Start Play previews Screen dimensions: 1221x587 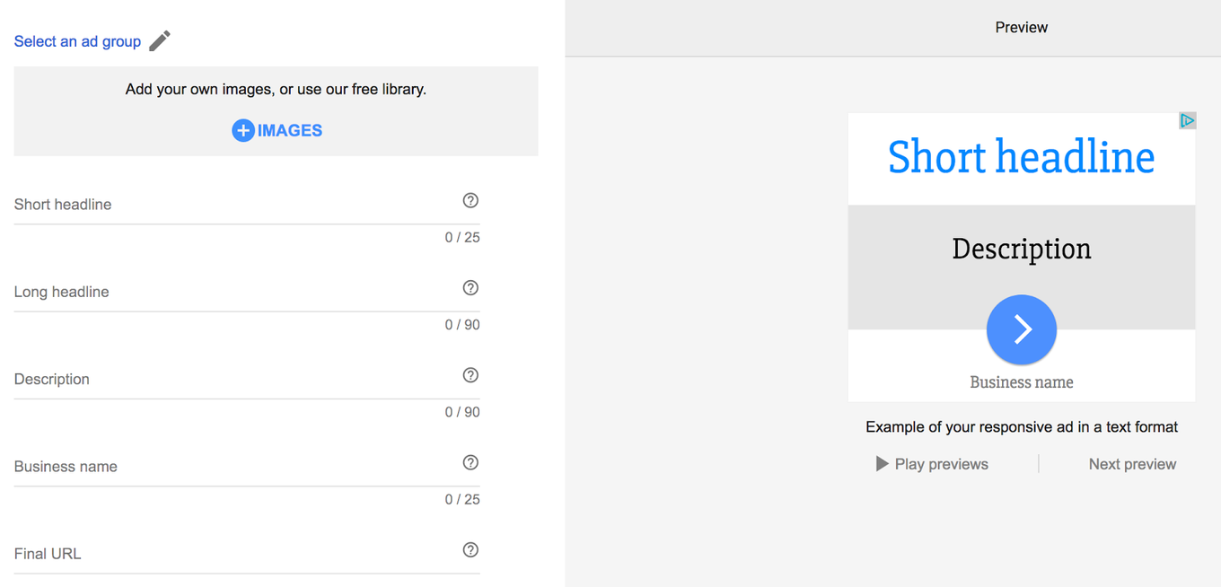pos(932,463)
